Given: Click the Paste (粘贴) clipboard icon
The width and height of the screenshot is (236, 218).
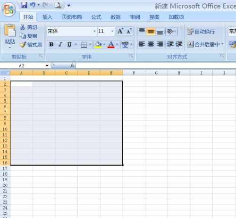Looking at the screenshot, I should pyautogui.click(x=10, y=30).
